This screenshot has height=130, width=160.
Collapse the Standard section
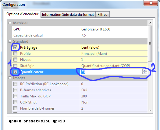pos(9,41)
